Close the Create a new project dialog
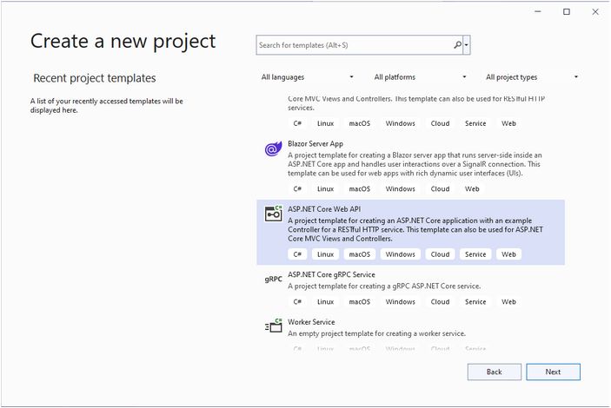 595,11
